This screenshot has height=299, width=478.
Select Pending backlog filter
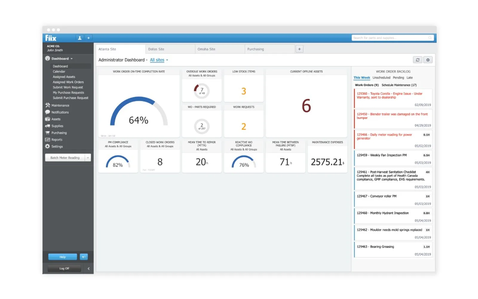tap(398, 78)
